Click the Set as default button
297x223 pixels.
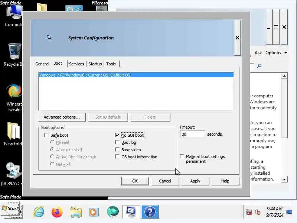pyautogui.click(x=108, y=117)
